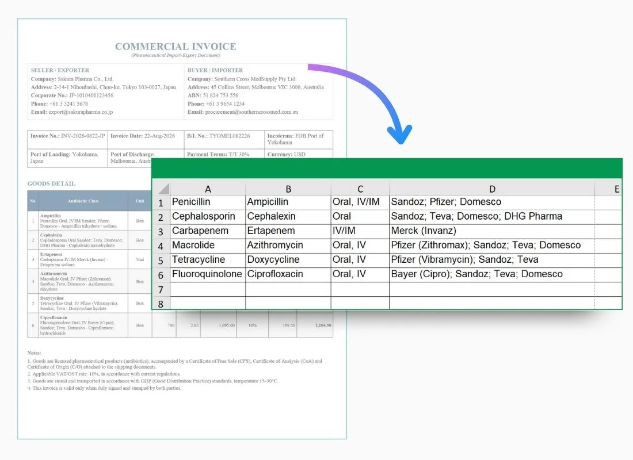The width and height of the screenshot is (633, 460).
Task: Click 'GOODS DETAIL' heading in invoice
Action: [51, 183]
